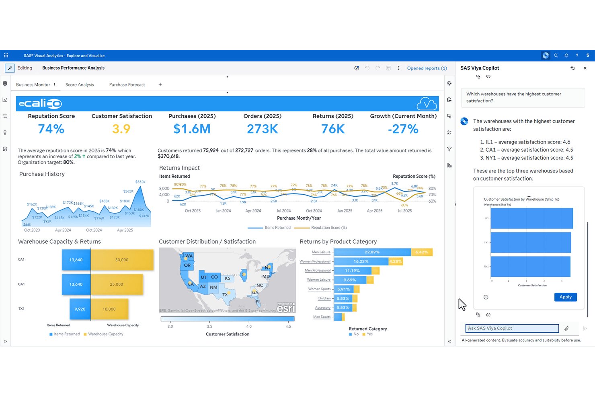Focus the Ask SAS Viya Copilot input

(x=512, y=328)
